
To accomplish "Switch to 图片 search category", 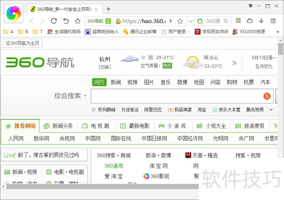I will (x=149, y=82).
